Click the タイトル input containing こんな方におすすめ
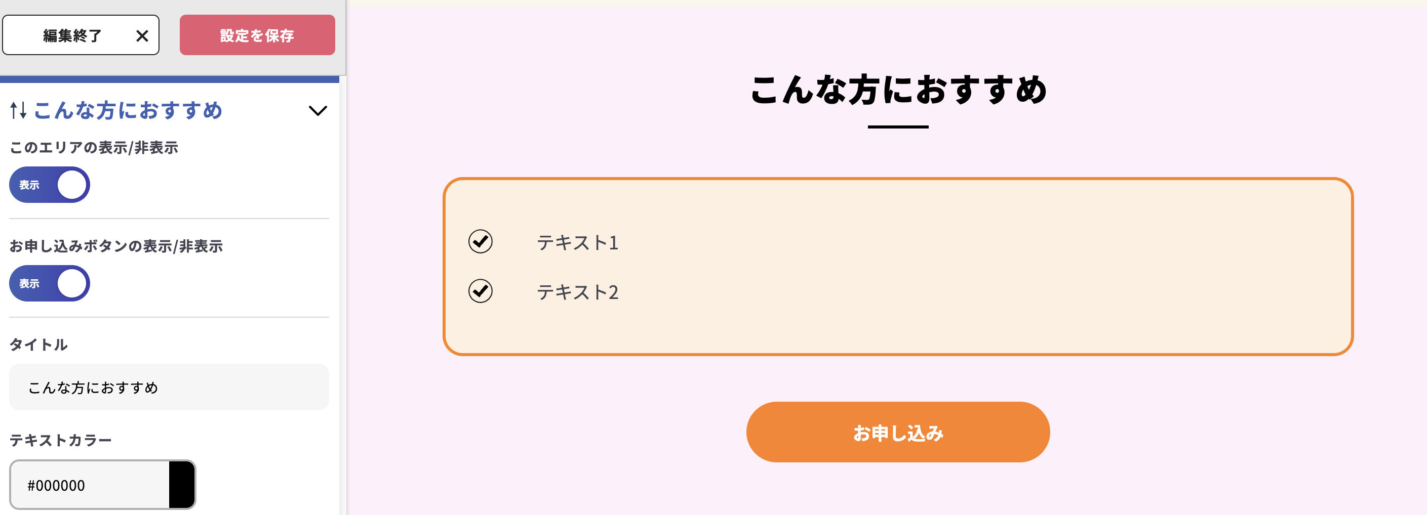The height and width of the screenshot is (515, 1427). tap(169, 387)
